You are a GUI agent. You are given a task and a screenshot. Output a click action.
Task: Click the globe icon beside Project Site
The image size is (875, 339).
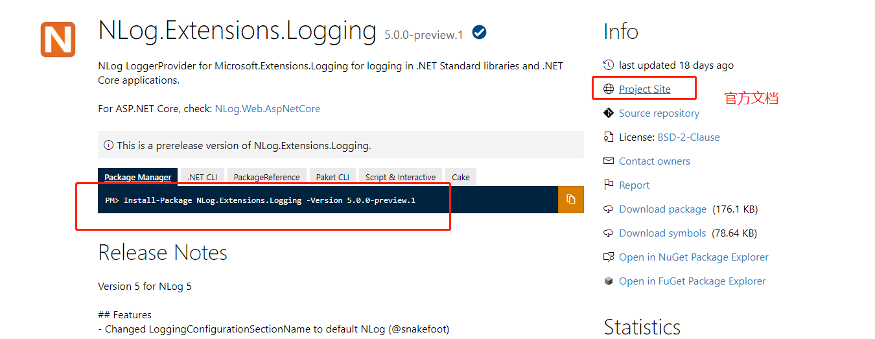[608, 89]
